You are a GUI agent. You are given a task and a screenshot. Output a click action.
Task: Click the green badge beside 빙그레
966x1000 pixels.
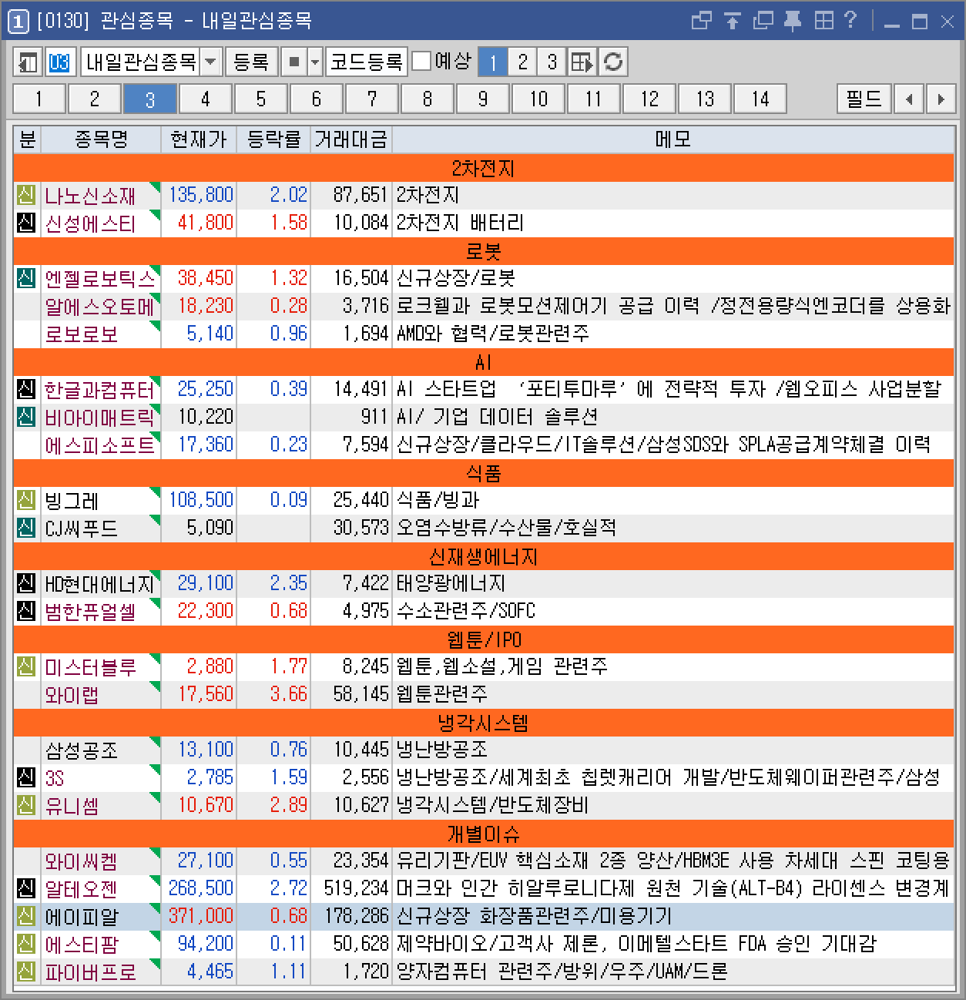(x=26, y=500)
